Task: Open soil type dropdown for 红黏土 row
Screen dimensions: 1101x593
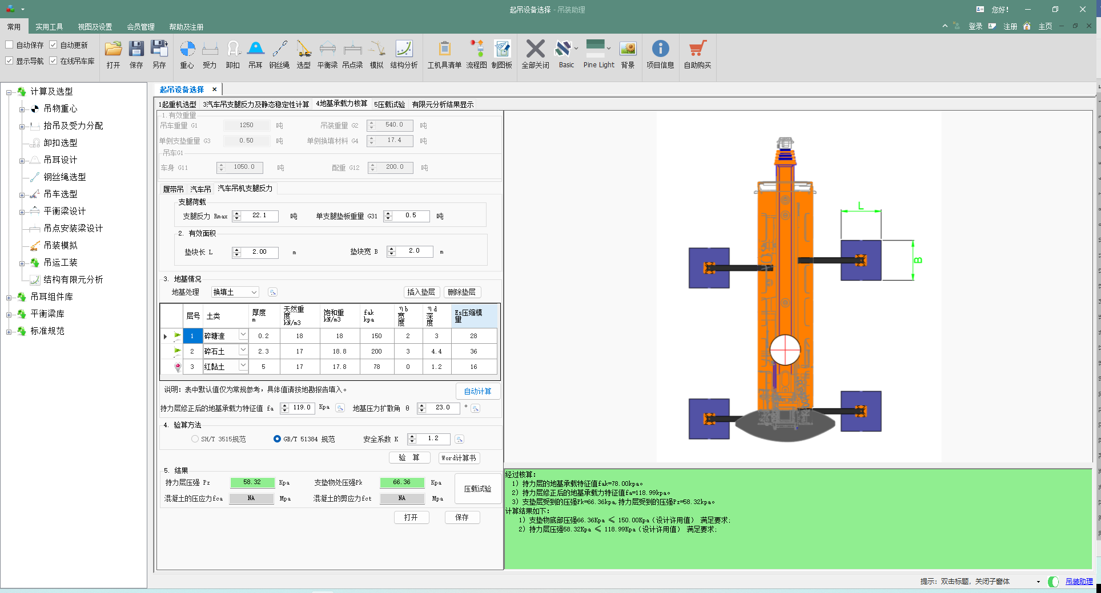Action: pos(243,365)
